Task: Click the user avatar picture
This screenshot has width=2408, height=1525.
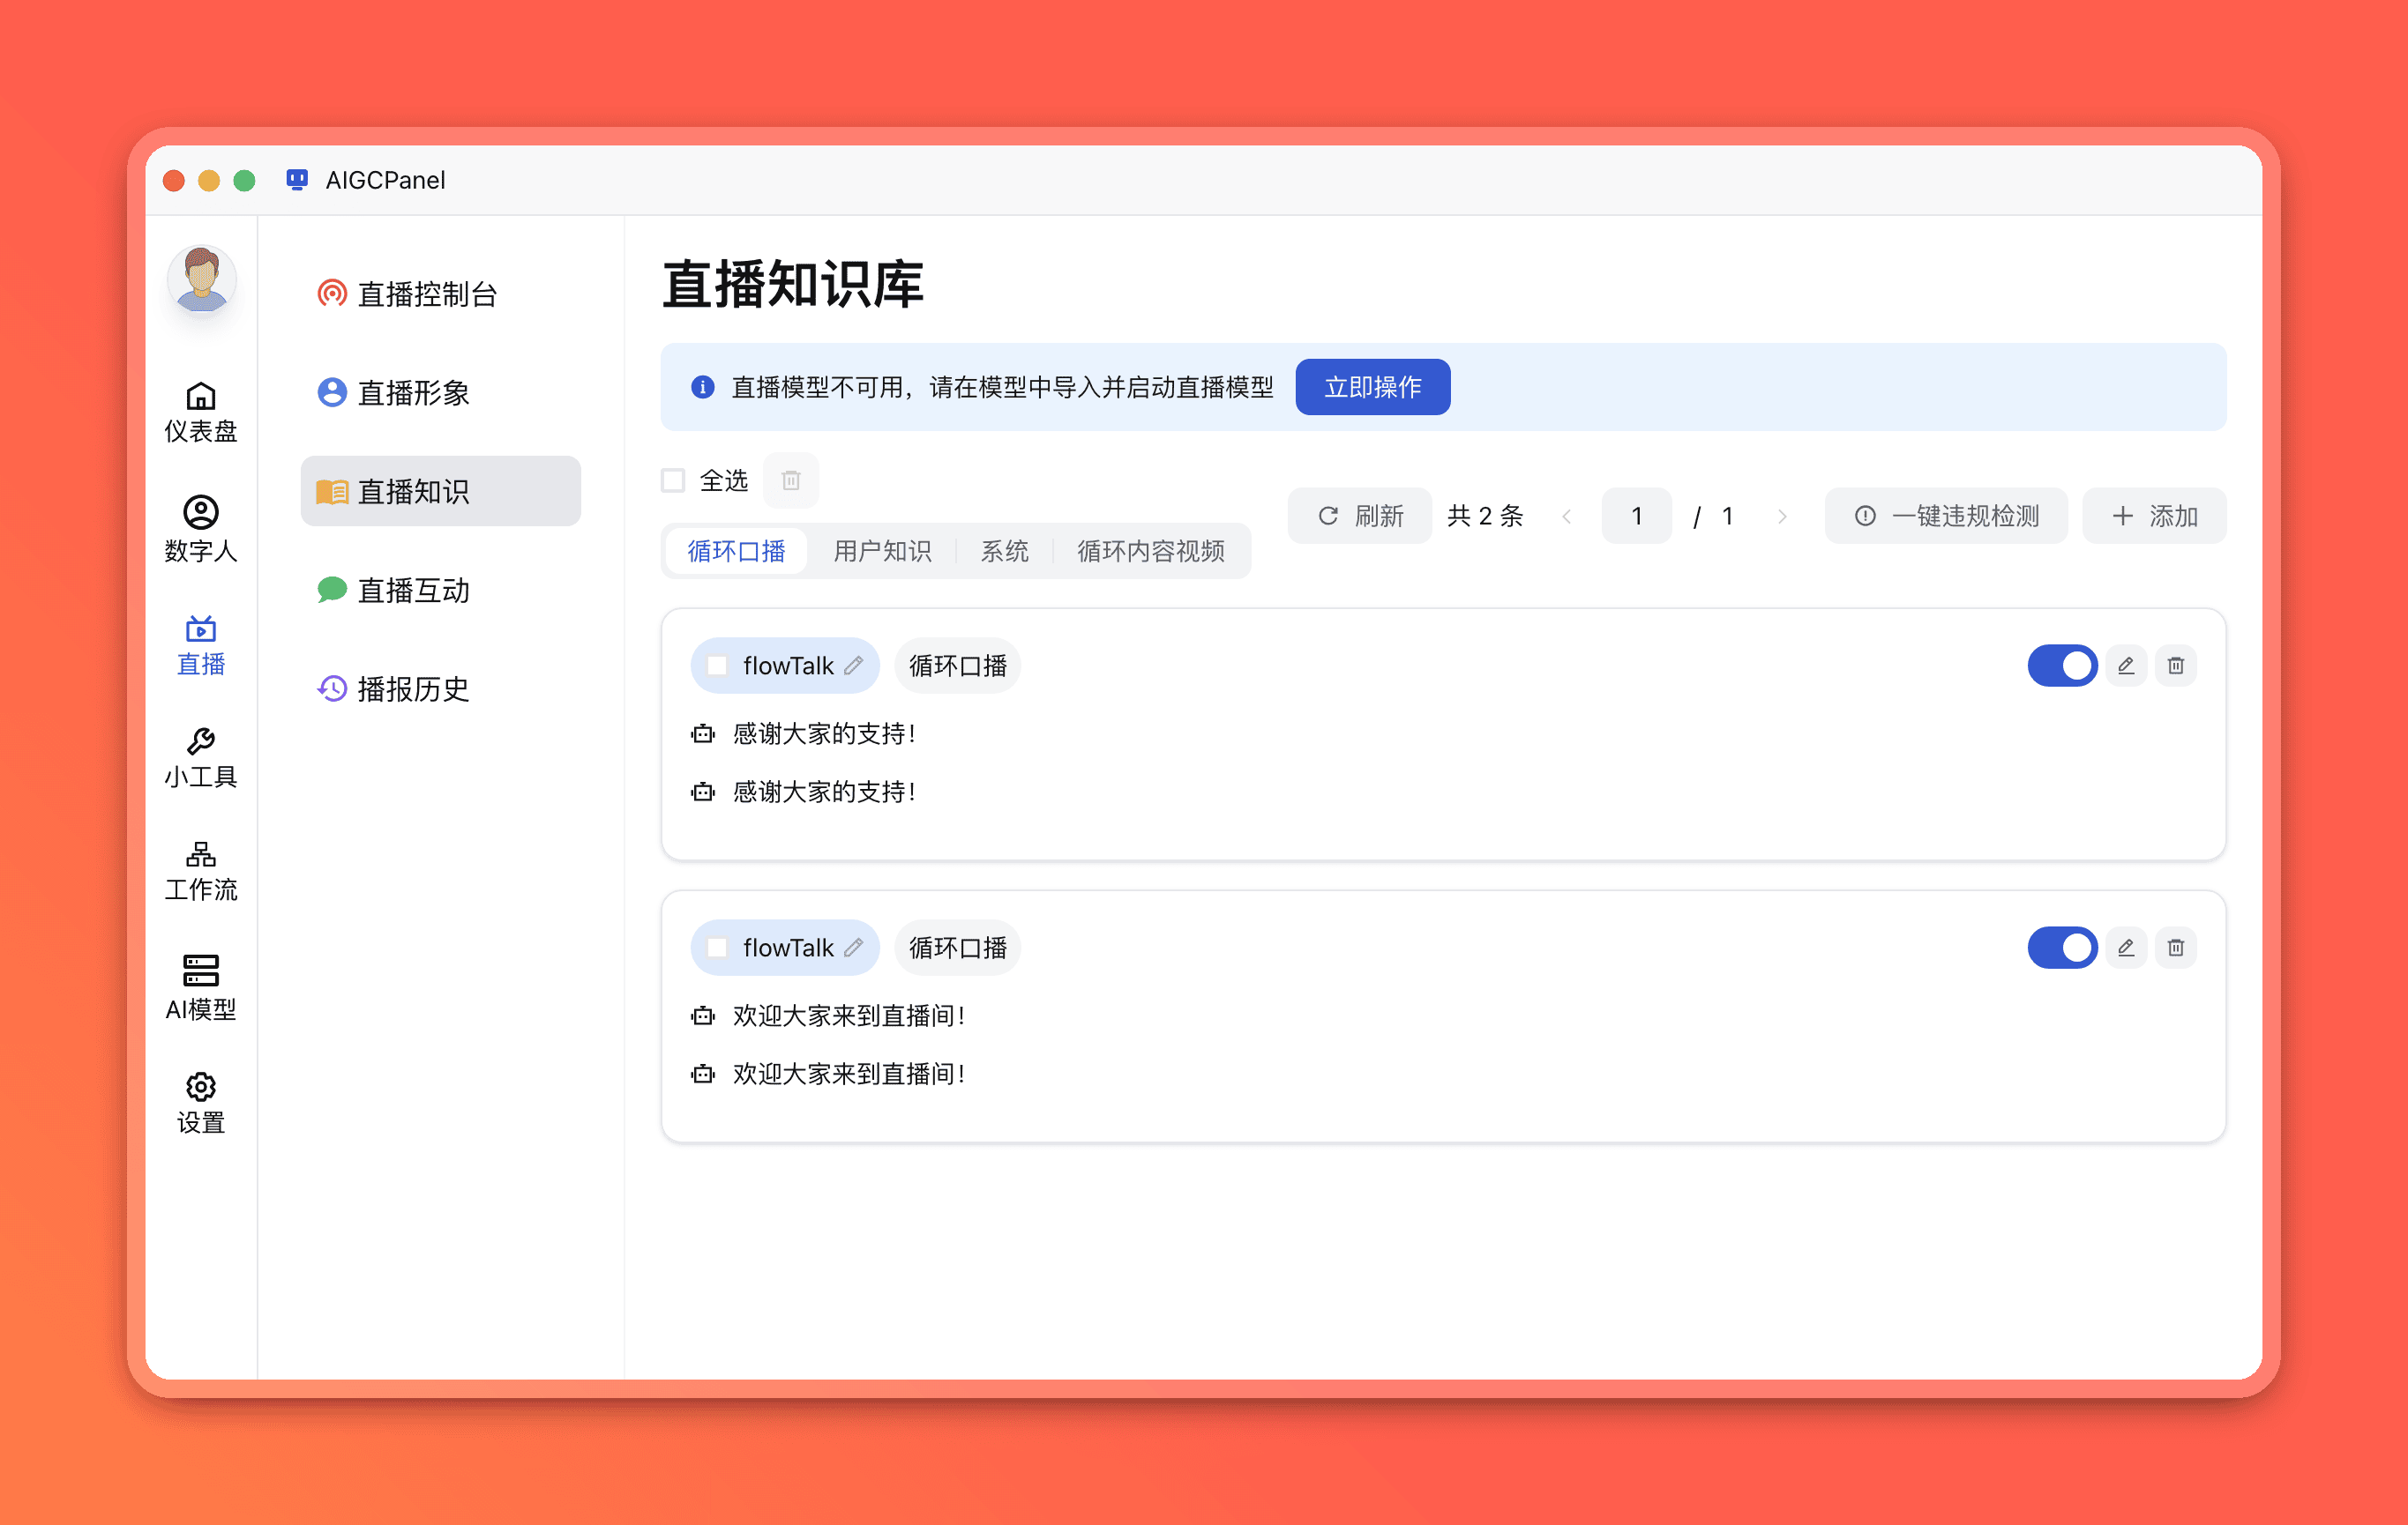Action: (201, 279)
